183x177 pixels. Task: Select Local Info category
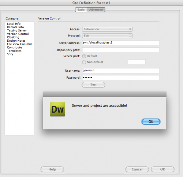(x=14, y=24)
